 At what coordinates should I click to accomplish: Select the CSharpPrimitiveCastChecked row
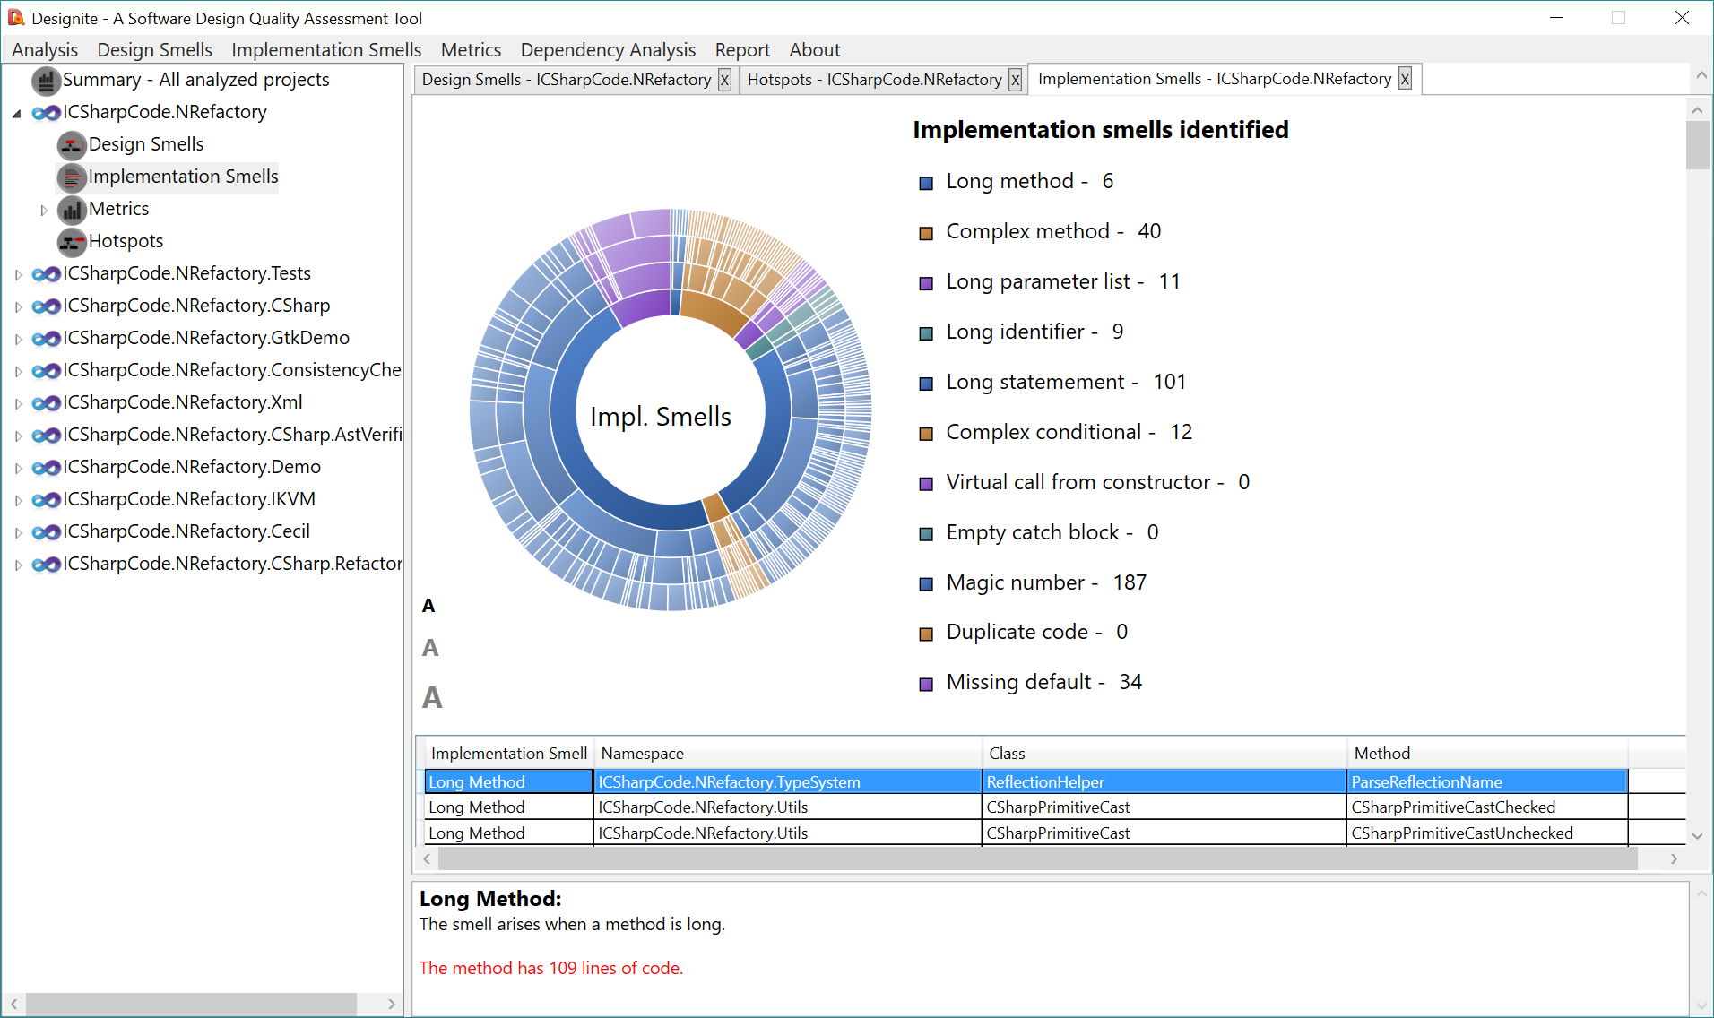[1026, 807]
